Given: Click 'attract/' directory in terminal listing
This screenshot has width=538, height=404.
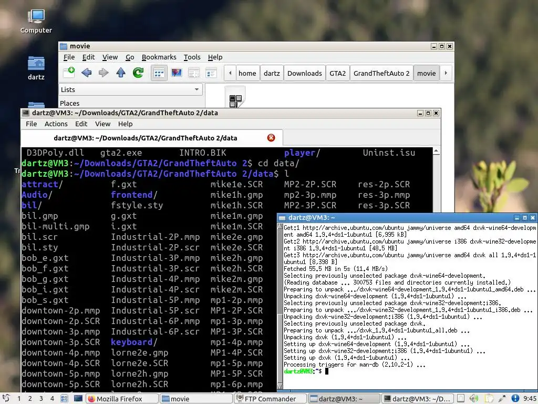Looking at the screenshot, I should click(x=42, y=184).
